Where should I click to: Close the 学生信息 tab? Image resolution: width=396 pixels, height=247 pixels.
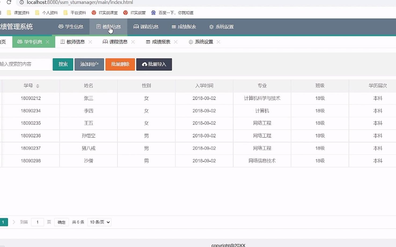tap(47, 42)
